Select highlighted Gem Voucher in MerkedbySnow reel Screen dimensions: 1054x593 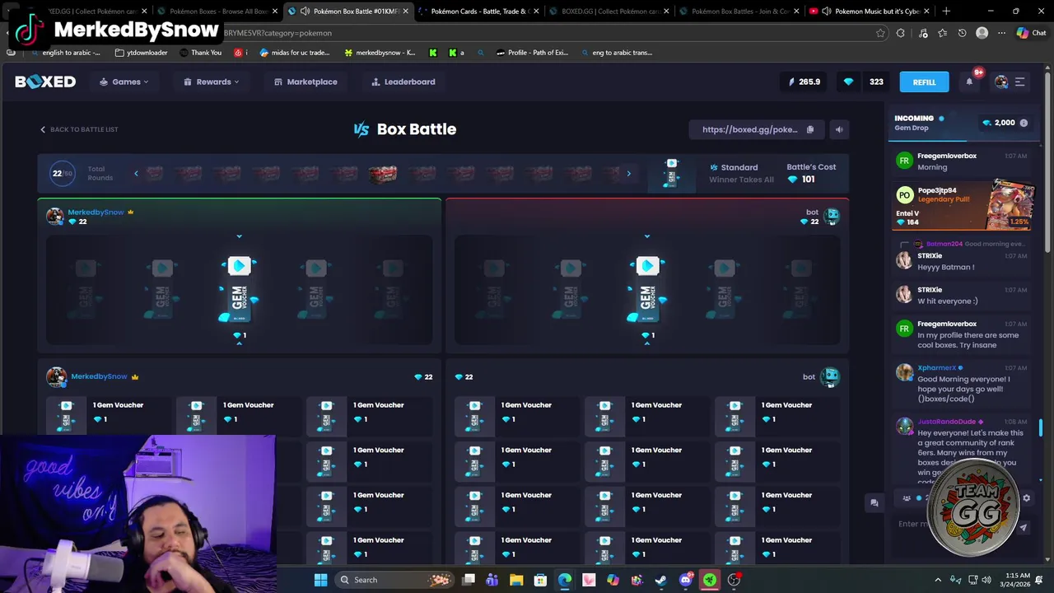pyautogui.click(x=239, y=290)
